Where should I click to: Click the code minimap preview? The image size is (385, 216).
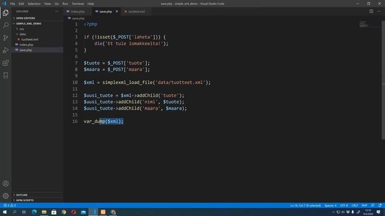tap(363, 24)
